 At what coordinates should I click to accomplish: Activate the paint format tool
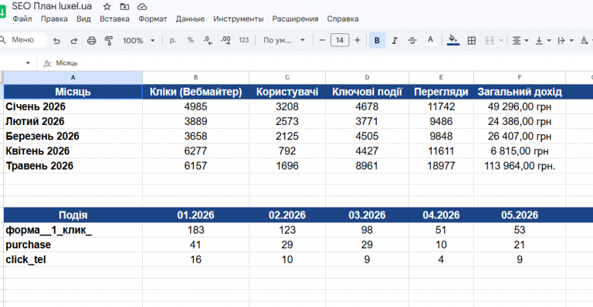point(109,40)
